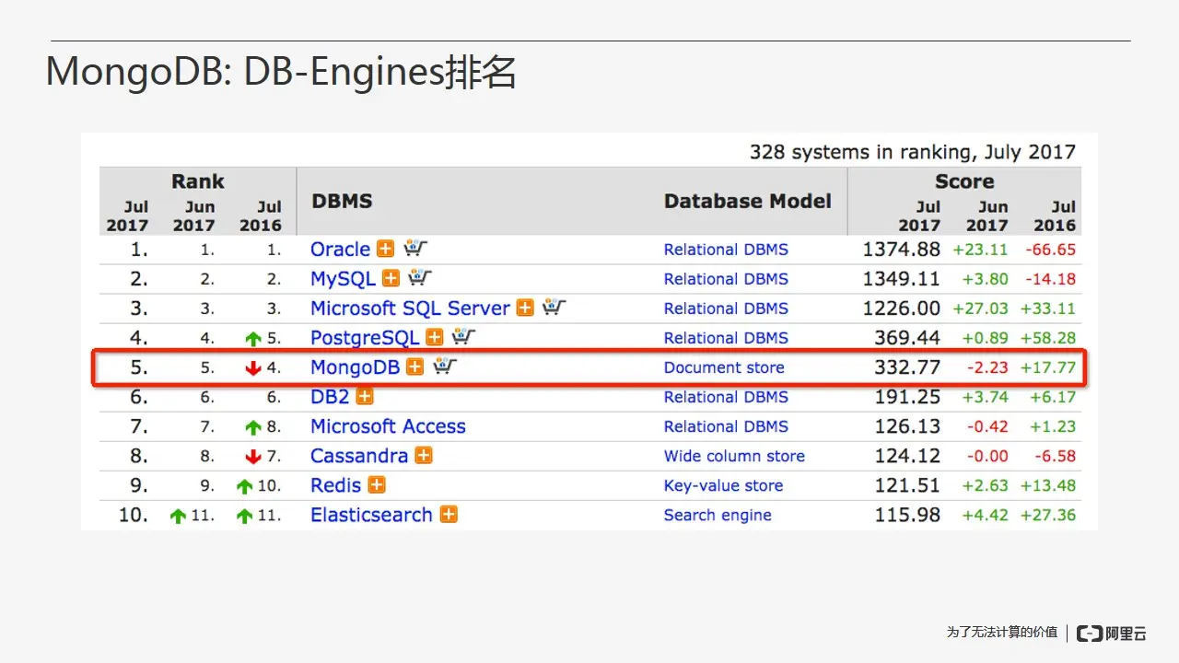
Task: Click the Redis score 121.51
Action: (907, 485)
